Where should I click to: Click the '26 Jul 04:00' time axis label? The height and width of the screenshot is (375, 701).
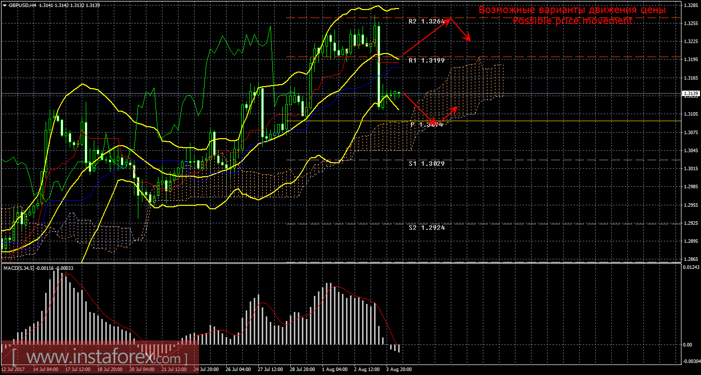coord(238,370)
